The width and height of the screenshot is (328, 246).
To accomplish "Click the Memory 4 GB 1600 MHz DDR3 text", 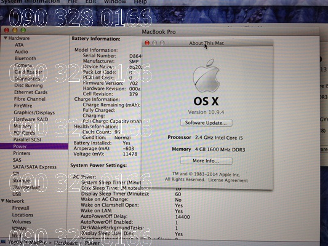I will (220, 149).
